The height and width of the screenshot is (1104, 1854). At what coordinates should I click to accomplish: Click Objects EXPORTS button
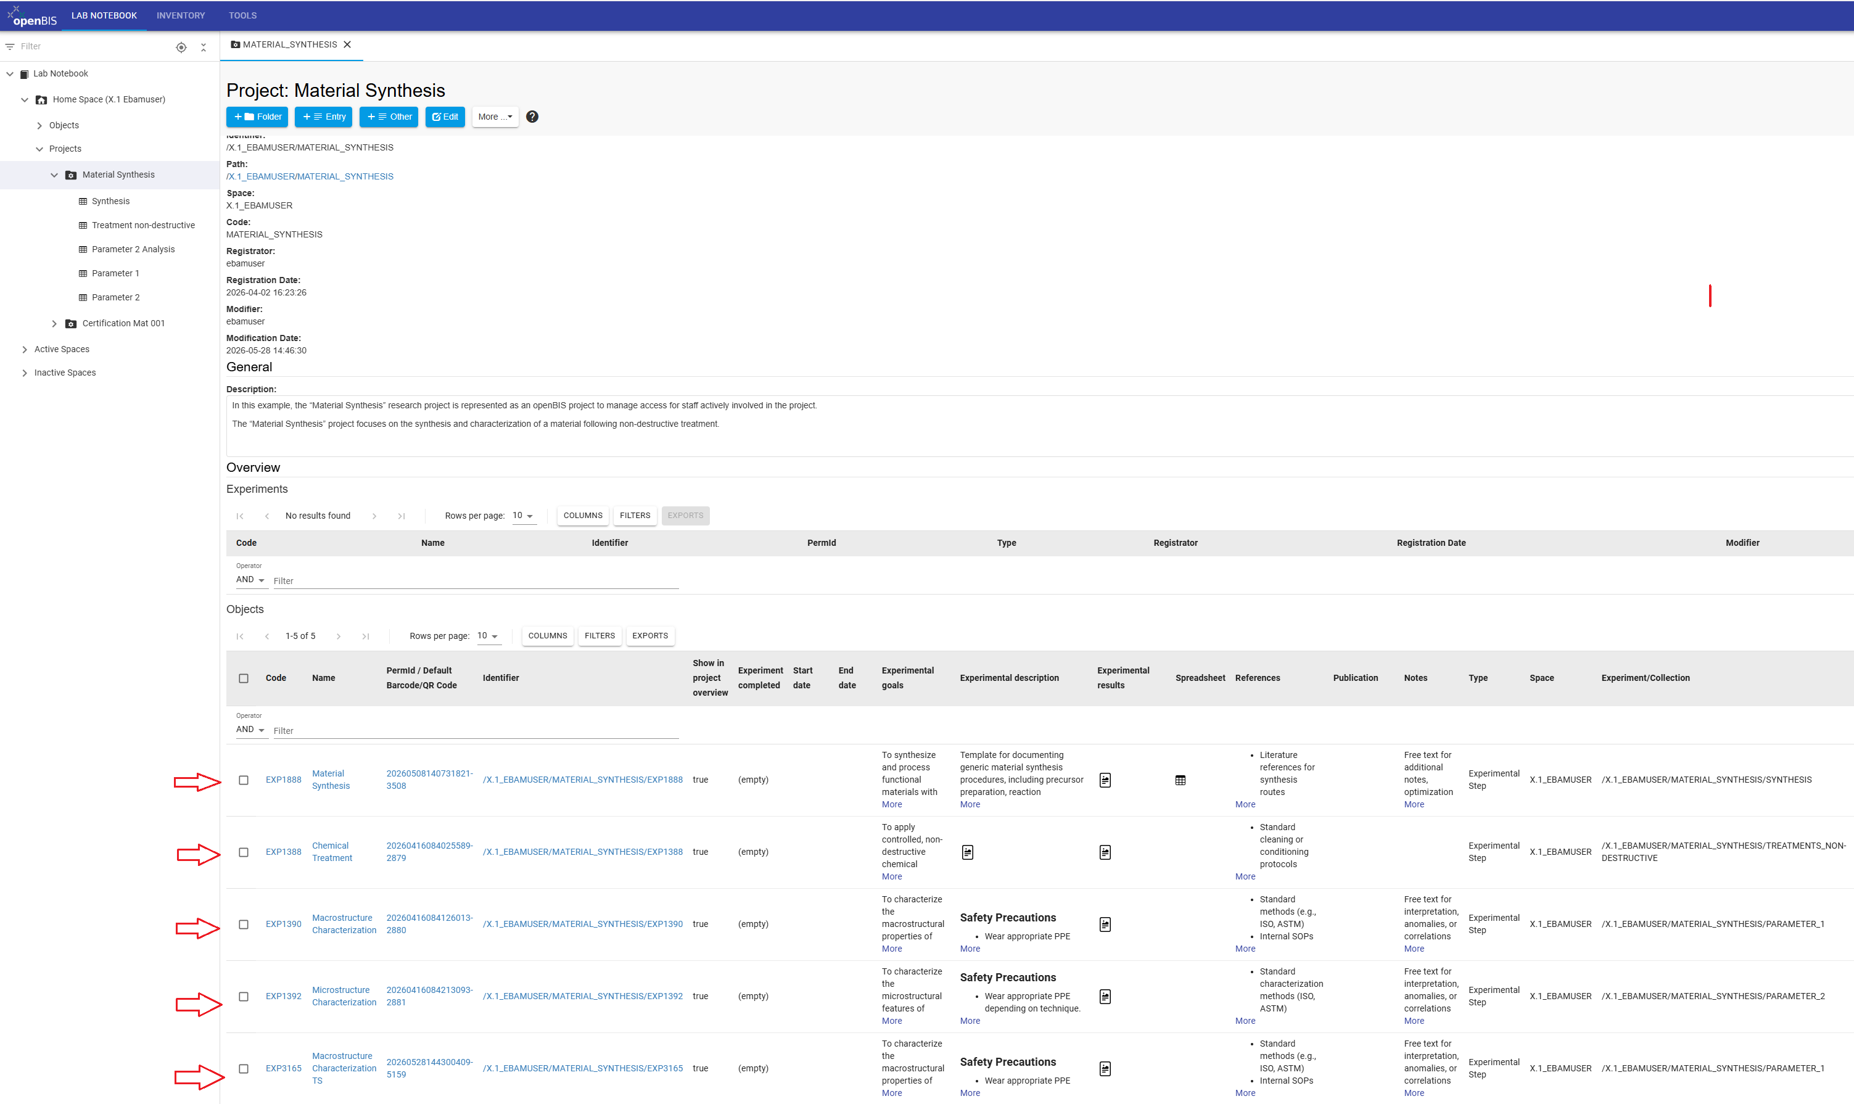click(x=649, y=637)
